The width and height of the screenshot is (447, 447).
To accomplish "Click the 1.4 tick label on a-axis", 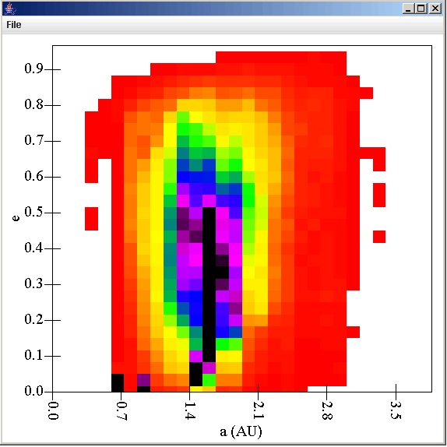I will pyautogui.click(x=190, y=410).
